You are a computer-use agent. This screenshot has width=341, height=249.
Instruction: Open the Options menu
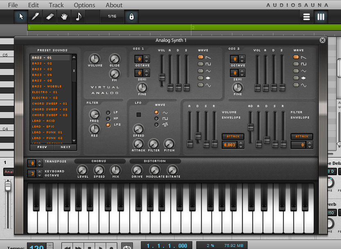[x=84, y=5]
